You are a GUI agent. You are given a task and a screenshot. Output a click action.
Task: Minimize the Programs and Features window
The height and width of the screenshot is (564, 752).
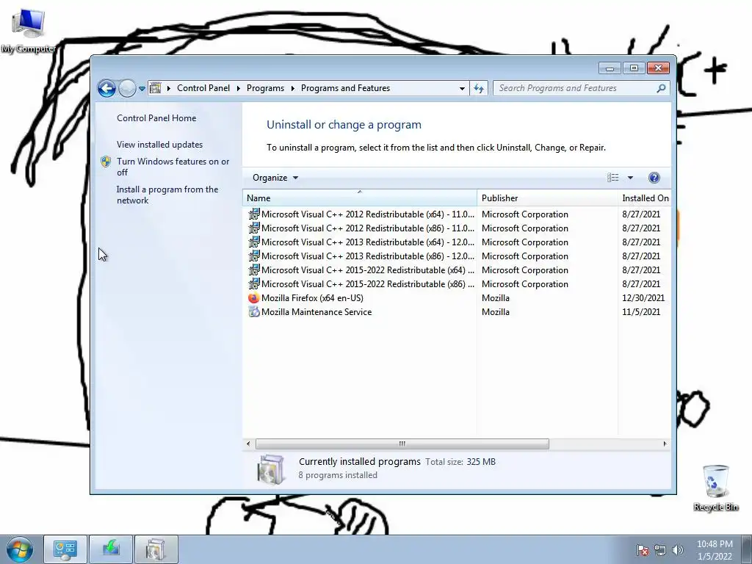[610, 68]
